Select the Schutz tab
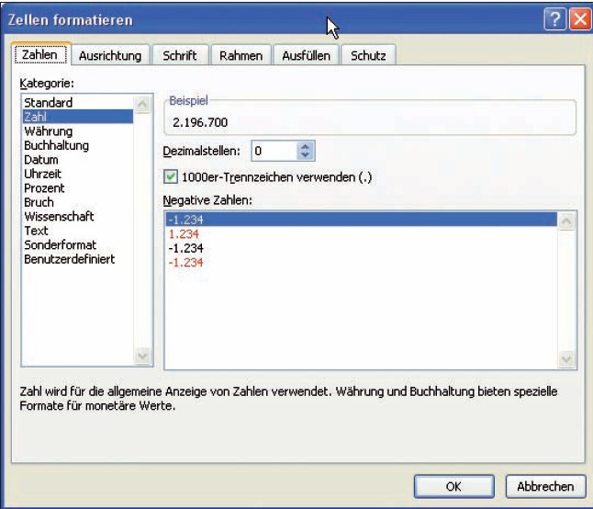 pyautogui.click(x=368, y=56)
